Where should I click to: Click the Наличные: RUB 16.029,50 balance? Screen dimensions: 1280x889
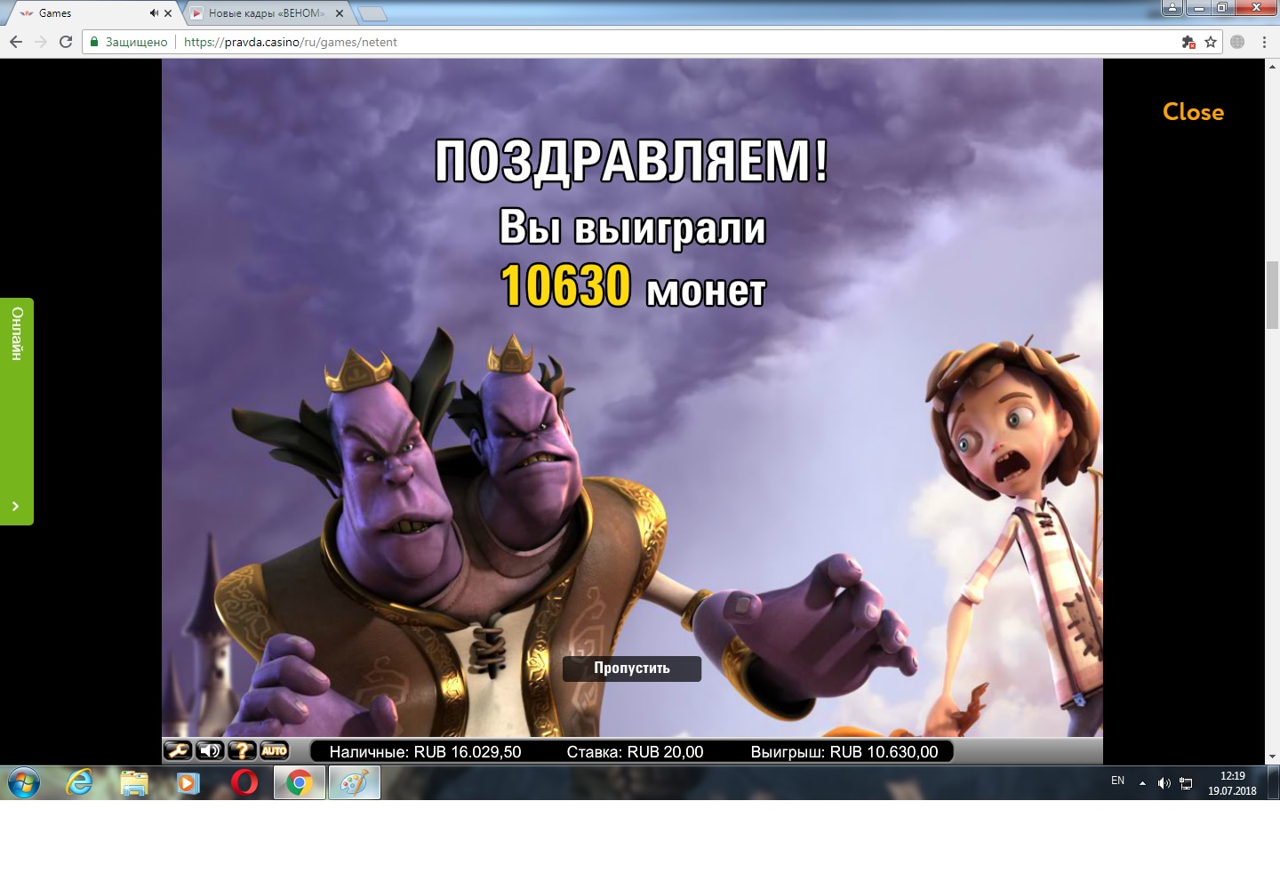point(425,752)
